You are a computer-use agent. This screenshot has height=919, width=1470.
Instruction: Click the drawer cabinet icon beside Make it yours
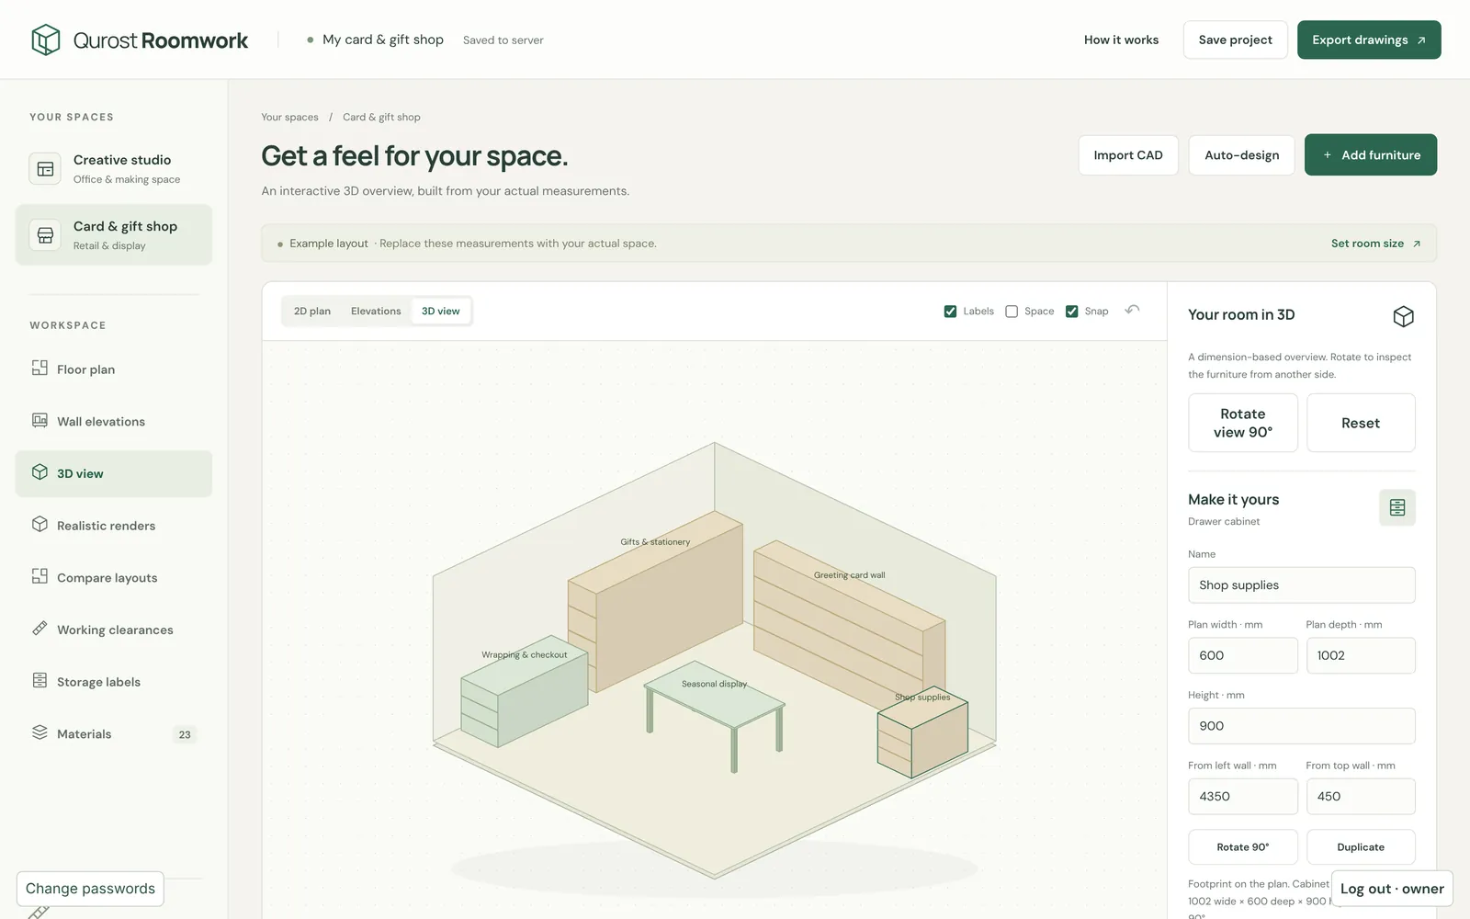[x=1396, y=507]
